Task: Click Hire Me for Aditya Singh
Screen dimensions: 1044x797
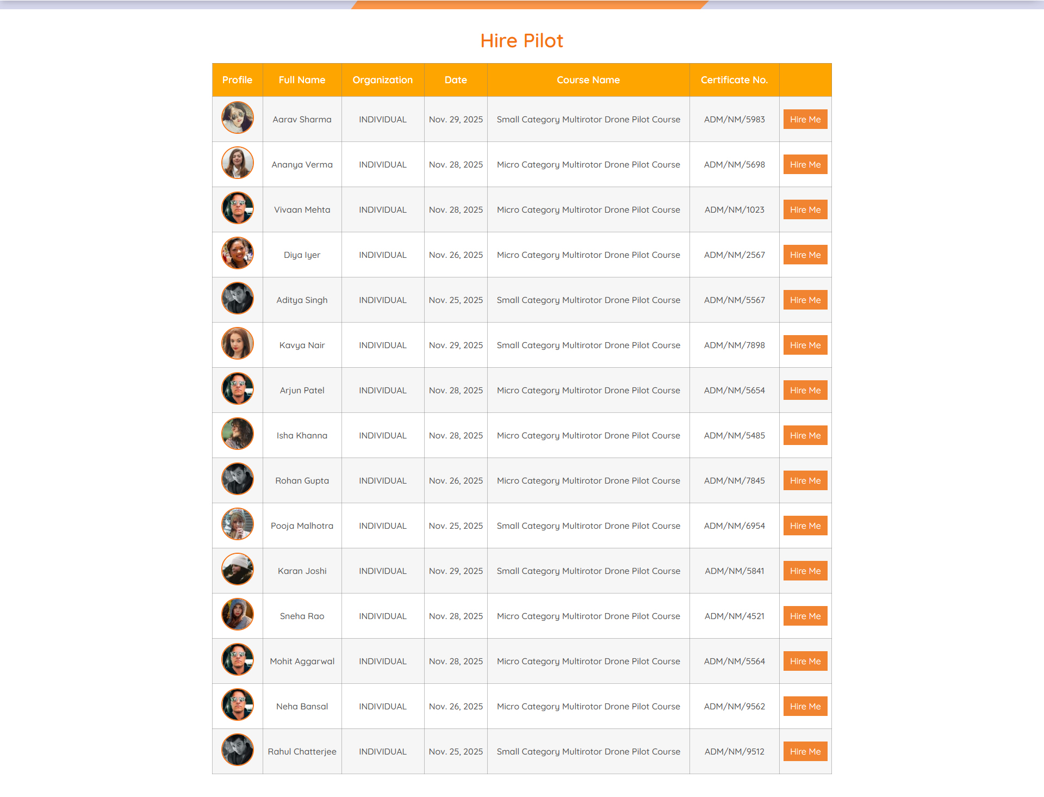Action: click(805, 300)
